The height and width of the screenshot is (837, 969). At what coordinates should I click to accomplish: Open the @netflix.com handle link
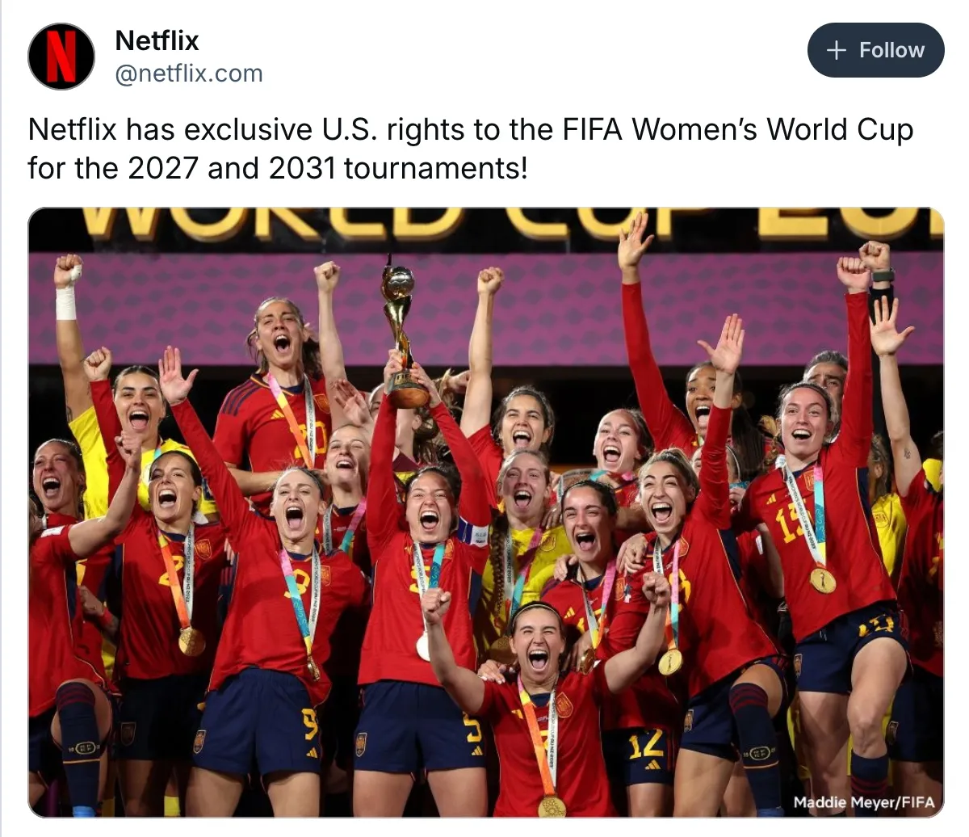tap(189, 74)
